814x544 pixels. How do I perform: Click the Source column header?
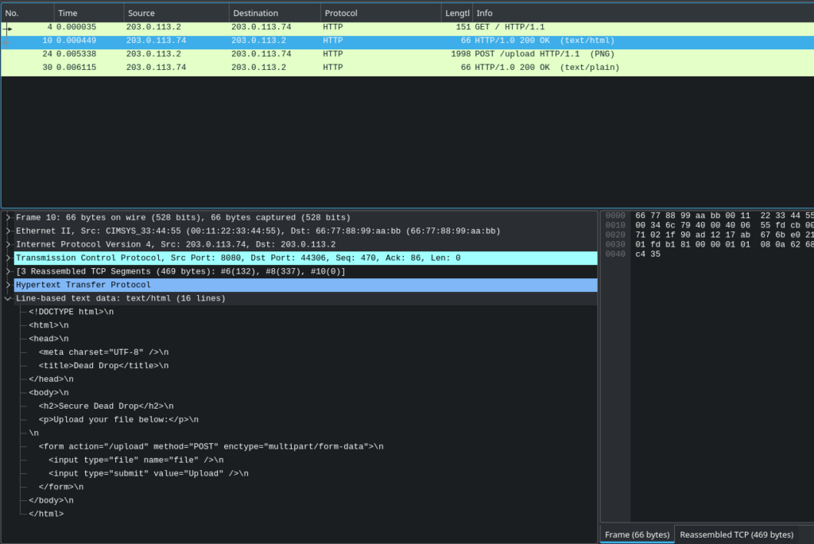point(176,13)
